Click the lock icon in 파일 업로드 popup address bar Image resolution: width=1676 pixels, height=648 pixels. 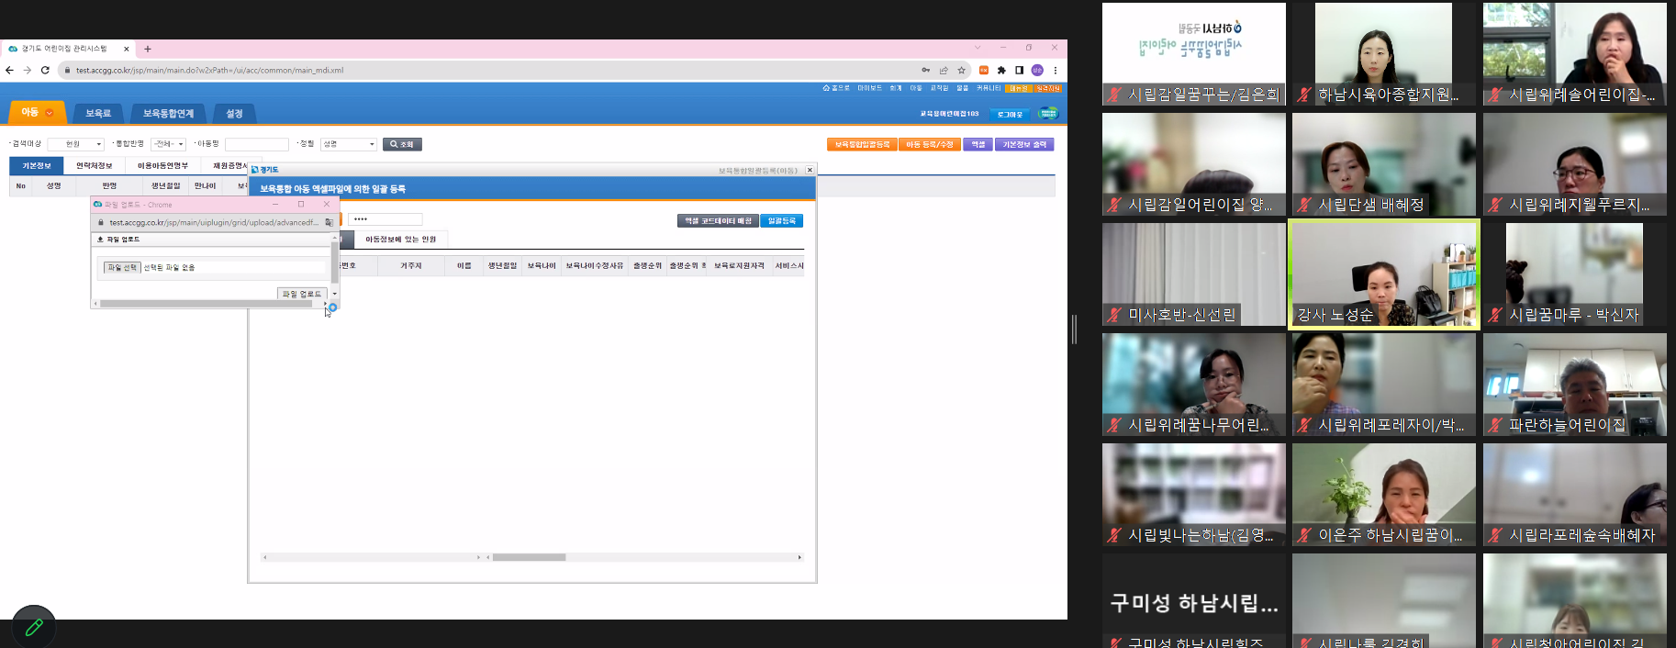coord(101,222)
